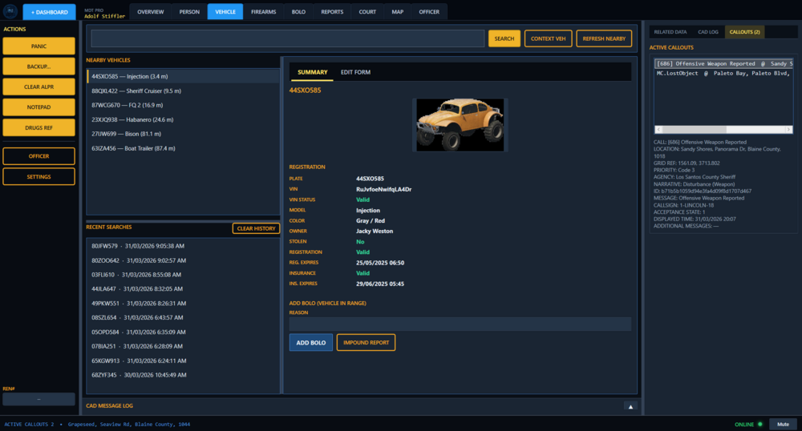Switch to the Overview tab
Viewport: 802px width, 431px height.
(151, 12)
